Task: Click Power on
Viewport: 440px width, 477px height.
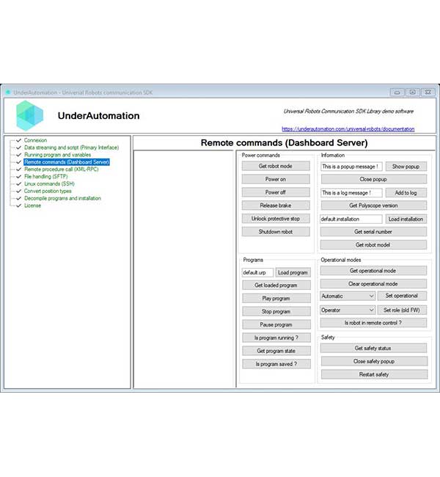Action: tap(276, 179)
